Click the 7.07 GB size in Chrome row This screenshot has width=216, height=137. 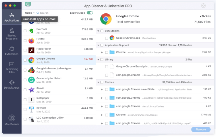coord(88,59)
